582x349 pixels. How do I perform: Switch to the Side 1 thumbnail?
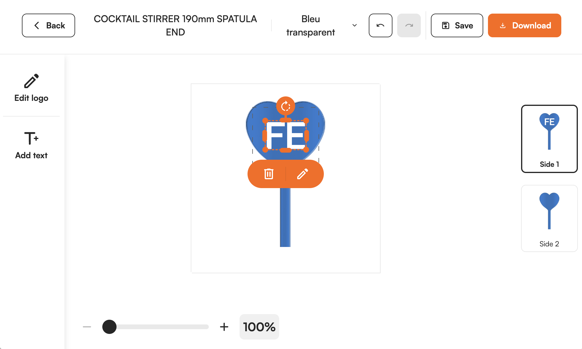pos(549,139)
